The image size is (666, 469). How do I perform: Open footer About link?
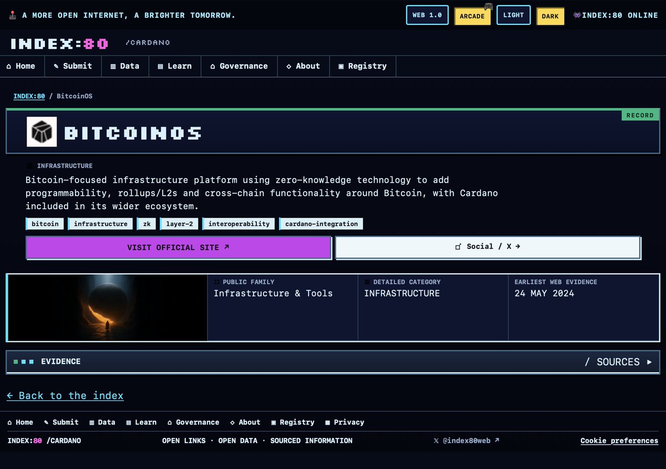[x=245, y=422]
